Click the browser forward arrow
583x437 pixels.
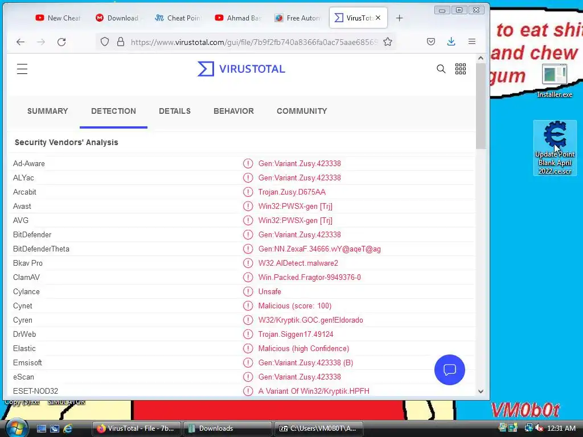[41, 42]
